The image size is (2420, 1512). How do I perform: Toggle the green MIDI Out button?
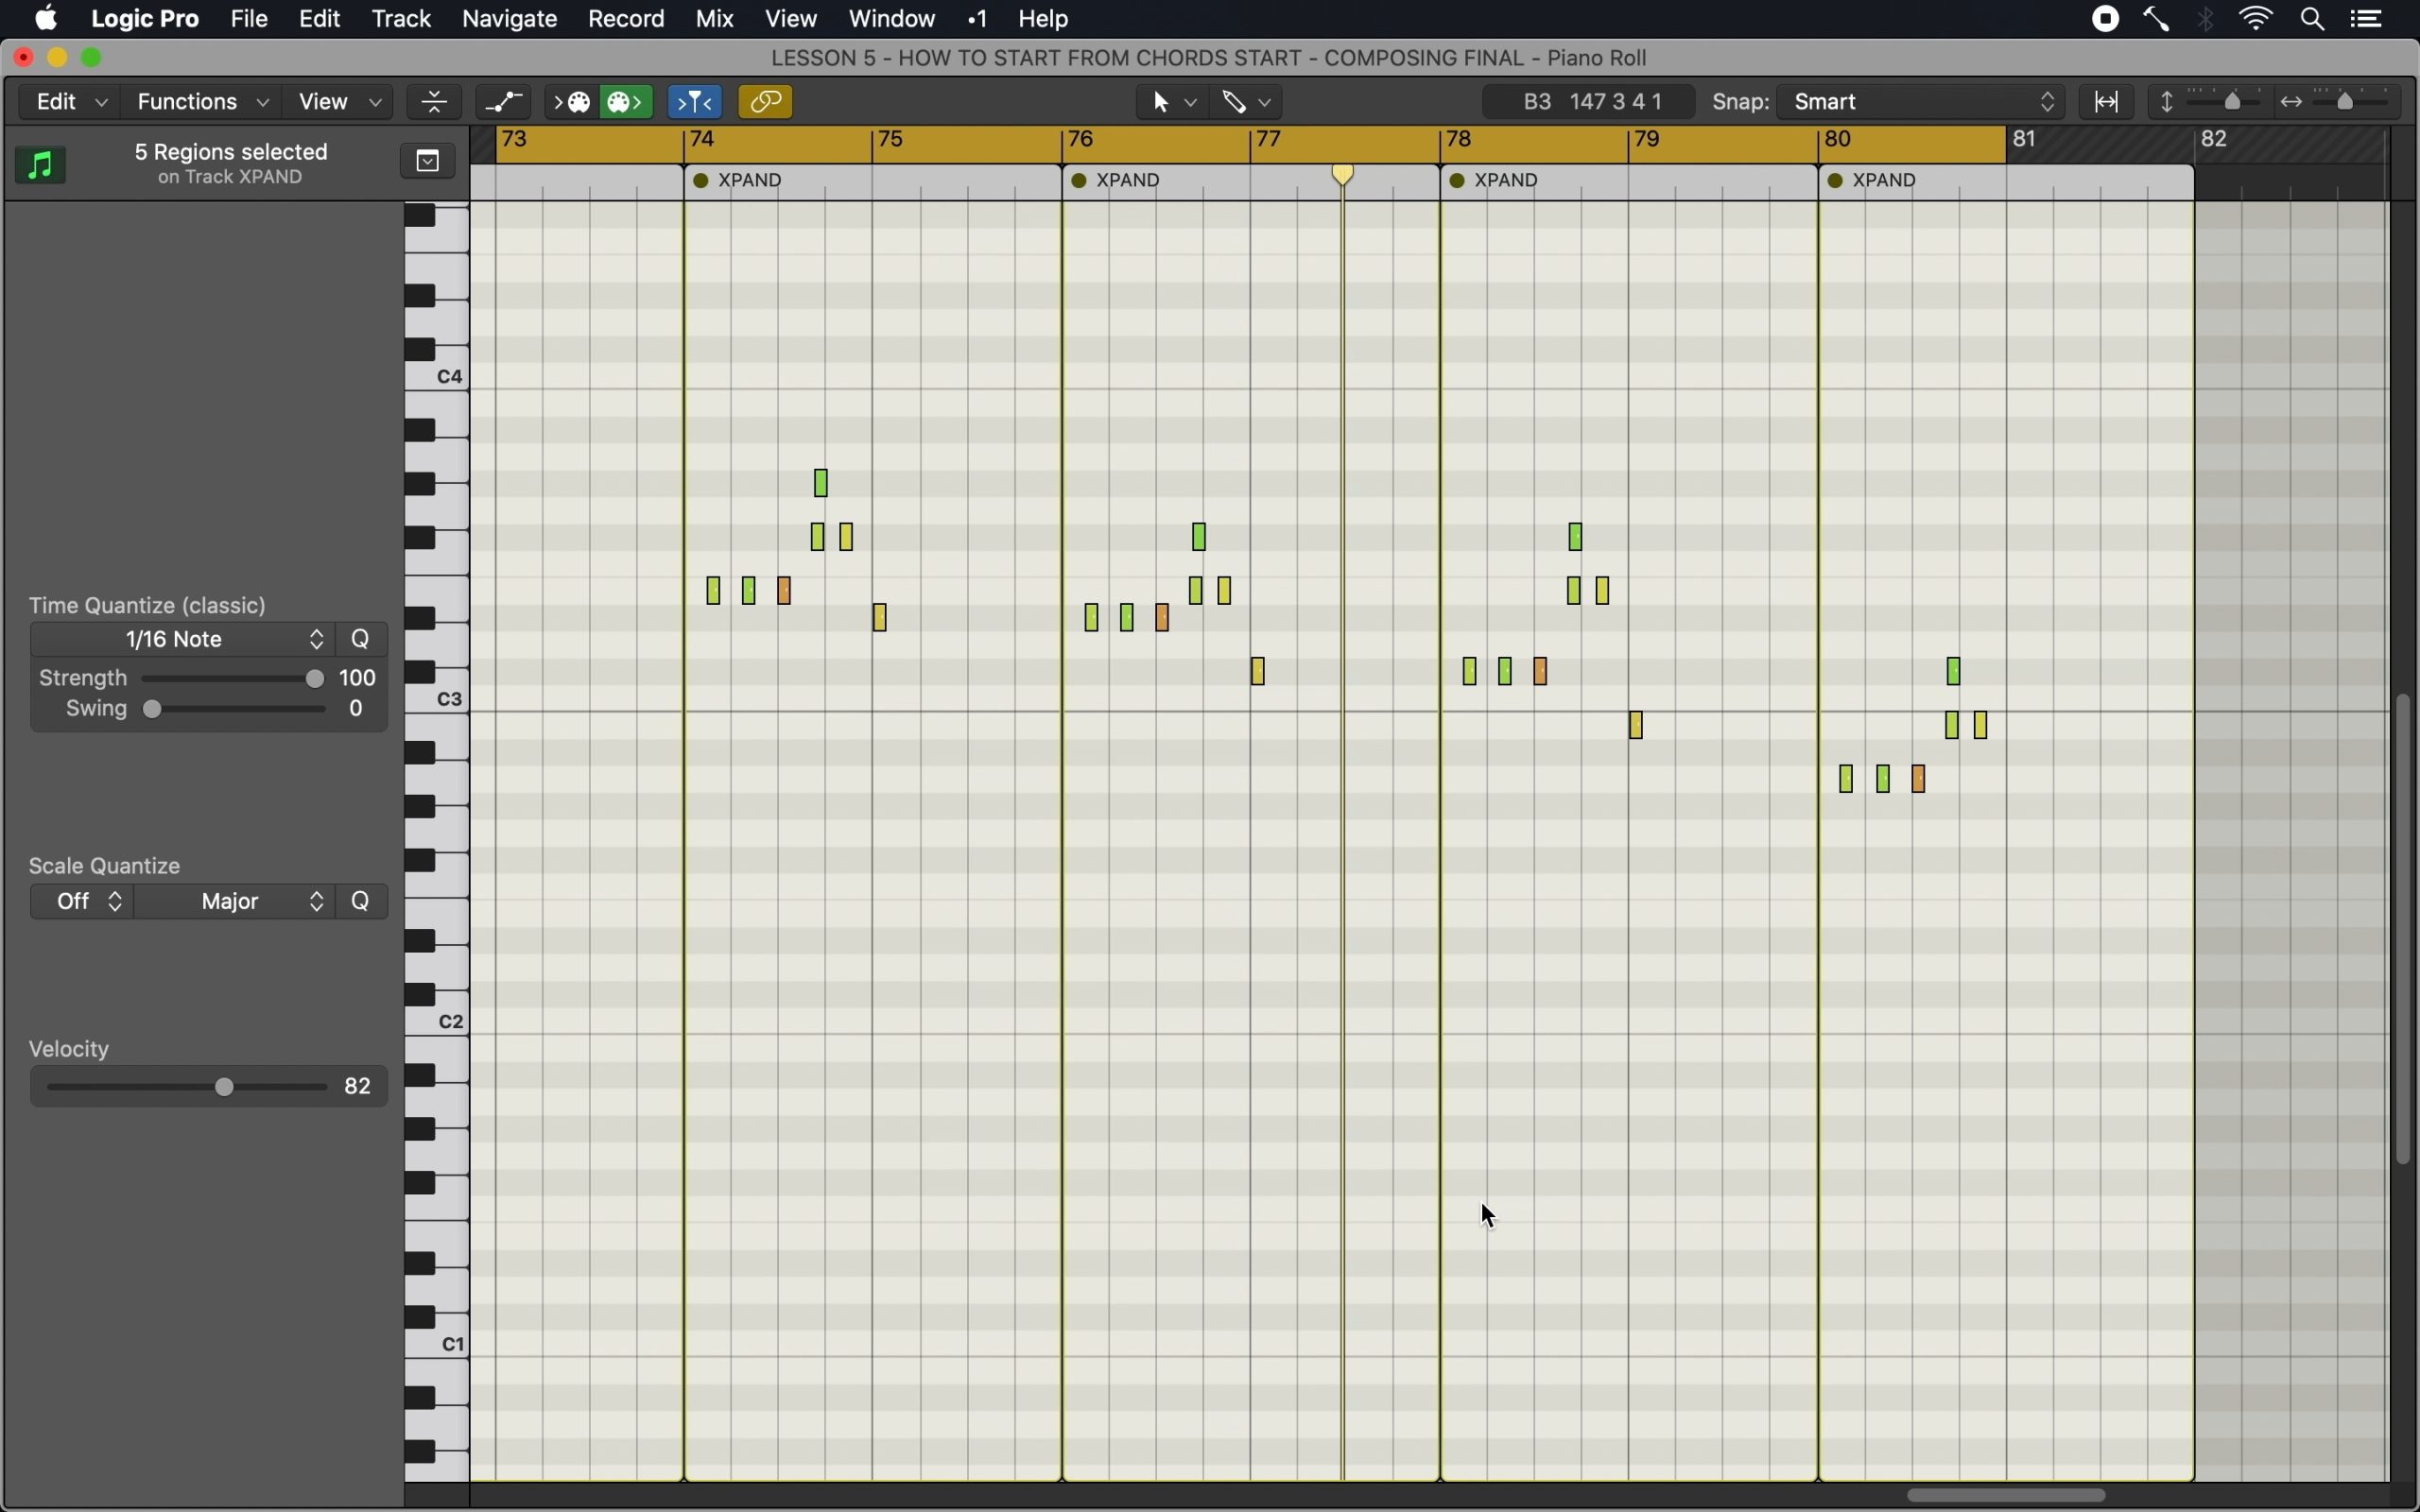point(629,101)
